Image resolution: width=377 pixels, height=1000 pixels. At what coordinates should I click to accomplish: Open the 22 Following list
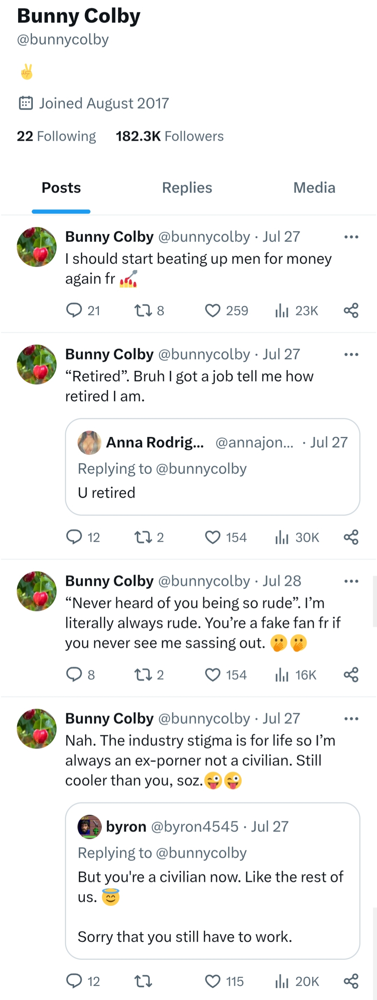tap(56, 136)
